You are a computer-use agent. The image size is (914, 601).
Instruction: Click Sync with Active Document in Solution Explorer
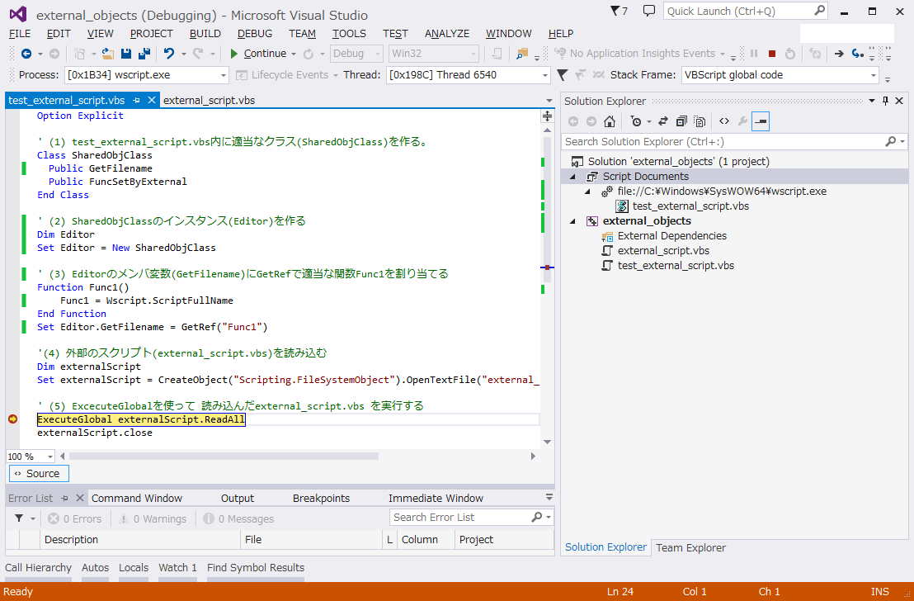pyautogui.click(x=662, y=121)
